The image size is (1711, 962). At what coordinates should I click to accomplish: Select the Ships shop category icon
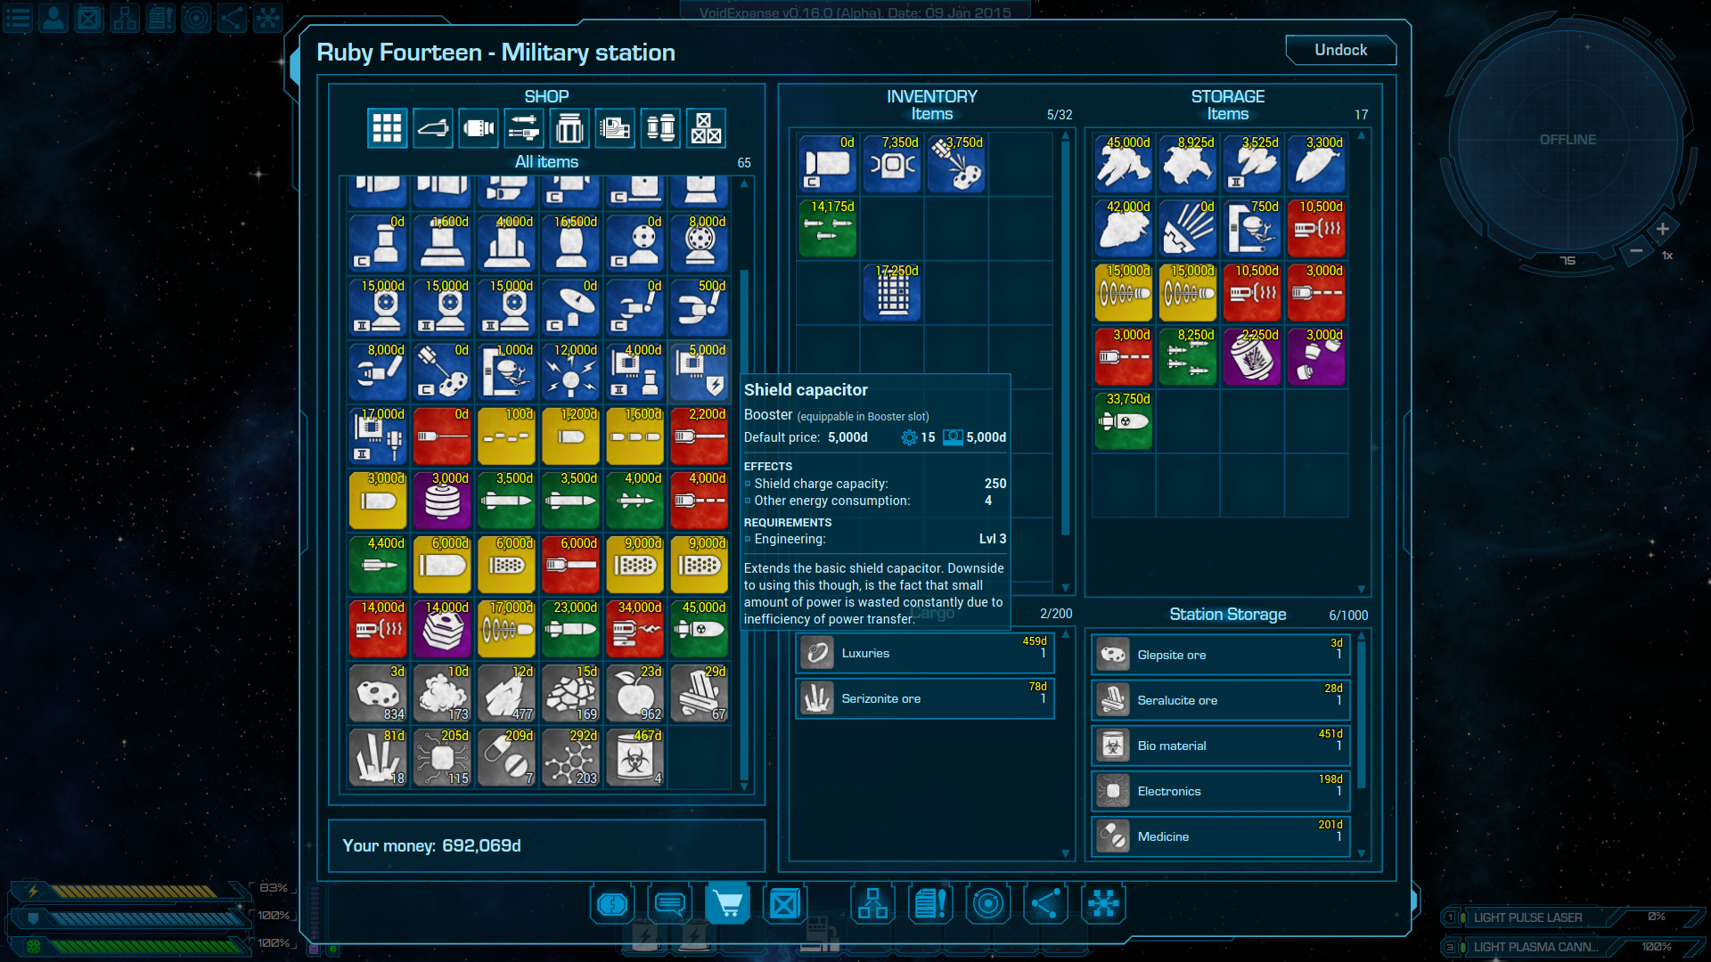click(432, 128)
